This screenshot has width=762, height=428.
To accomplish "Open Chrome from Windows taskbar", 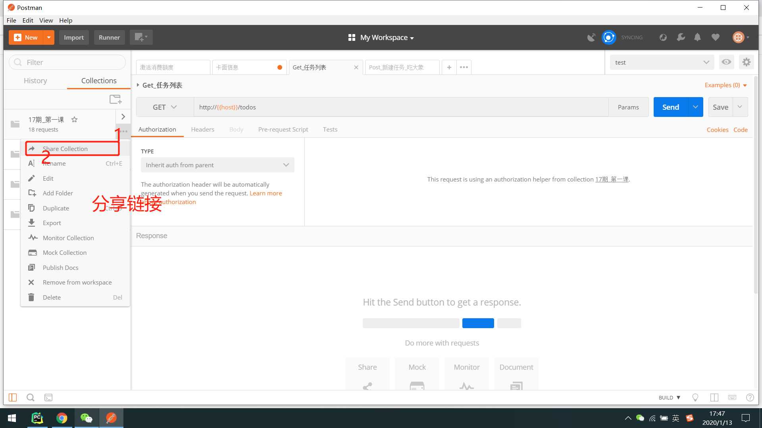I will (x=62, y=418).
